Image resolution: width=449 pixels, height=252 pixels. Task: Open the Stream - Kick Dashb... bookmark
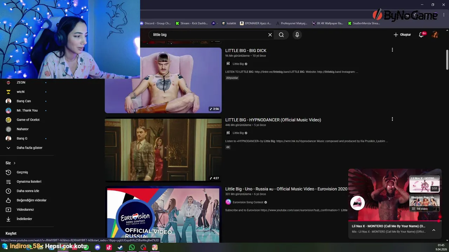192,23
